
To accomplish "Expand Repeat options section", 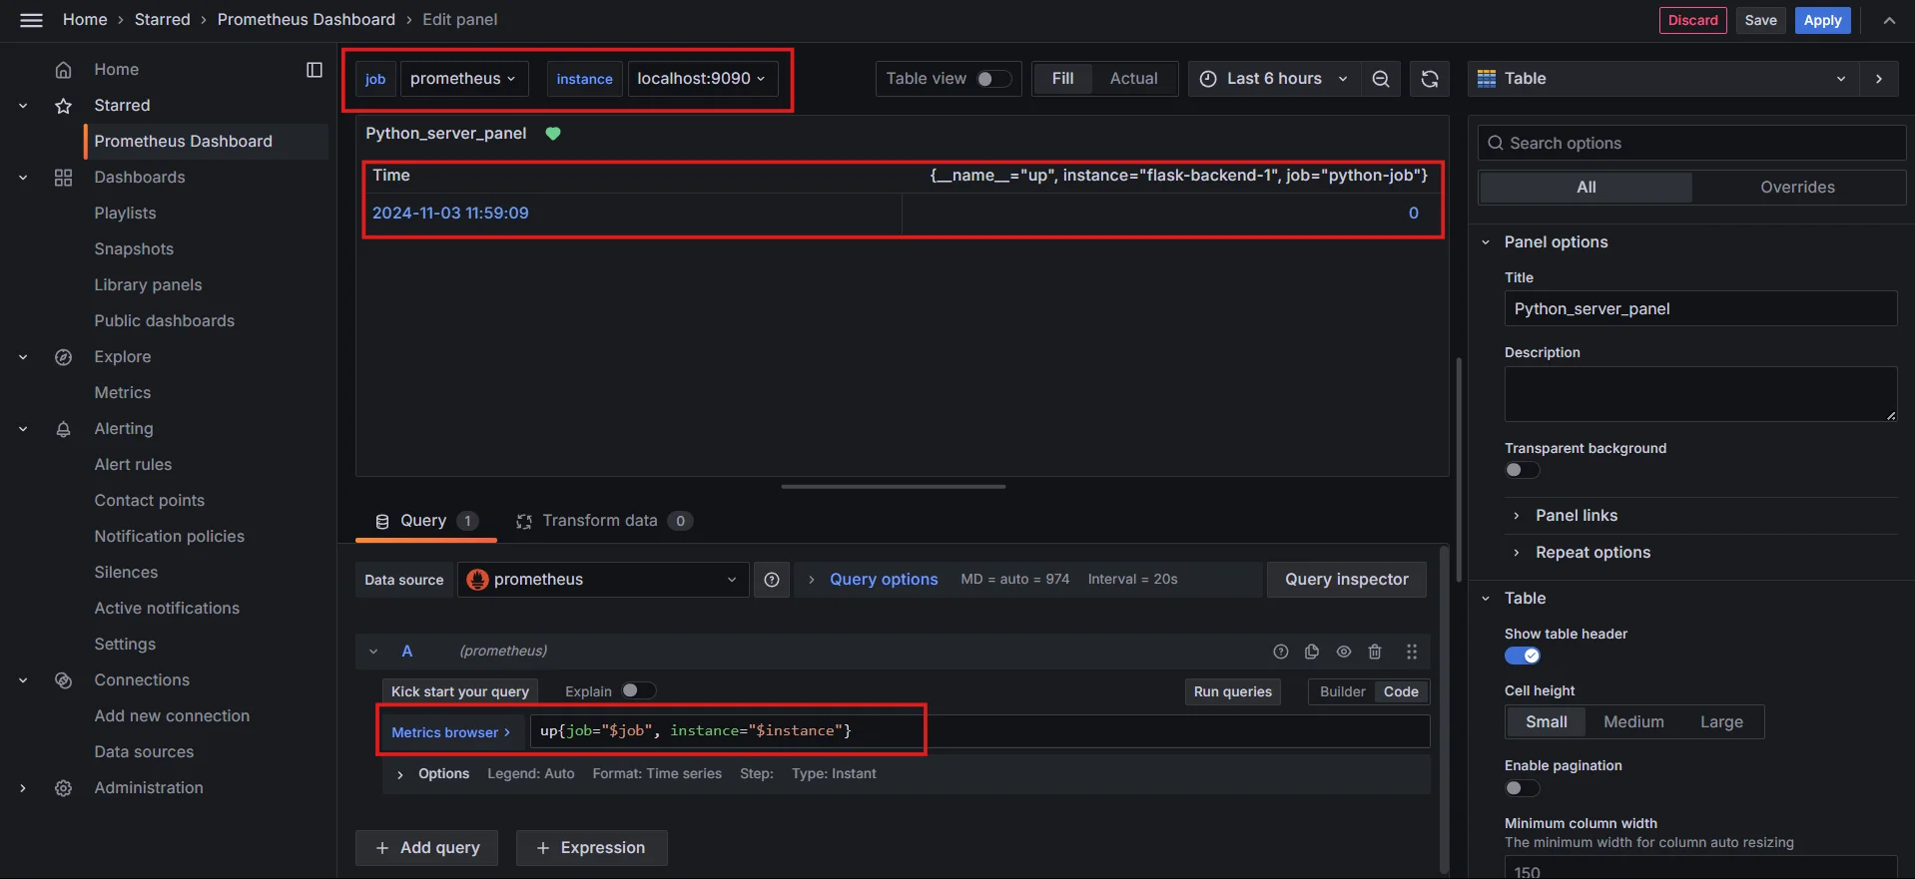I will point(1593,553).
